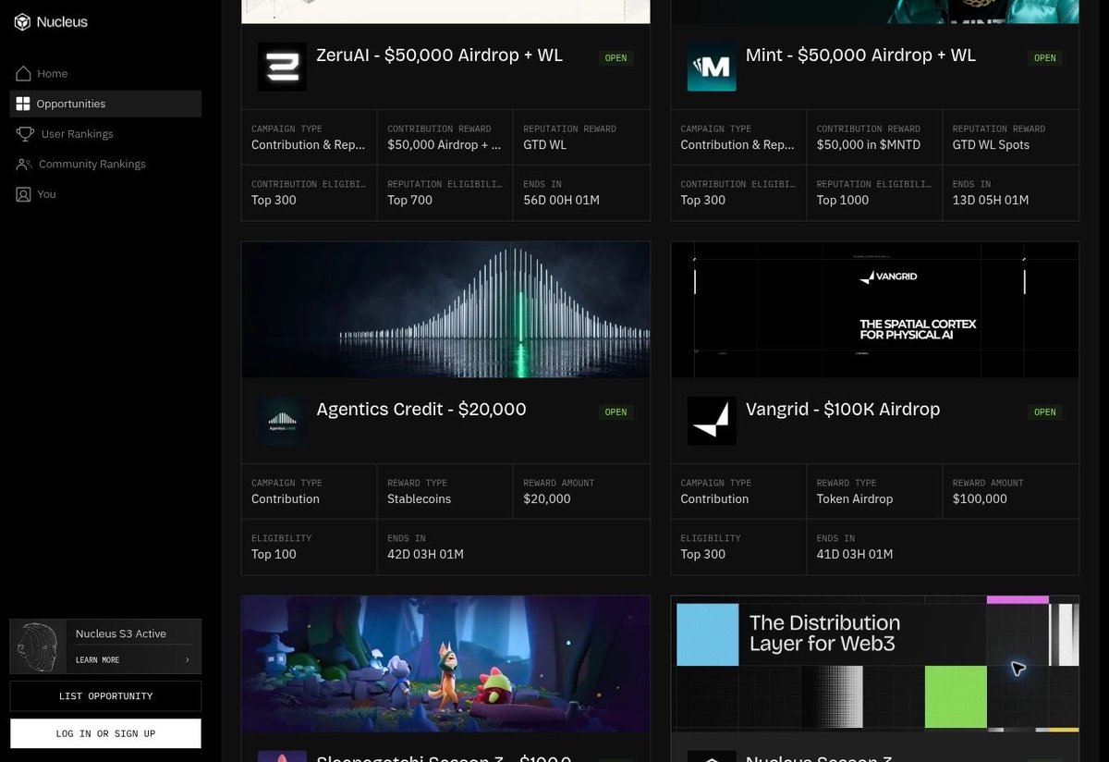Click Mint reputation reward GTD WL Spots
This screenshot has height=762, width=1109.
(991, 144)
